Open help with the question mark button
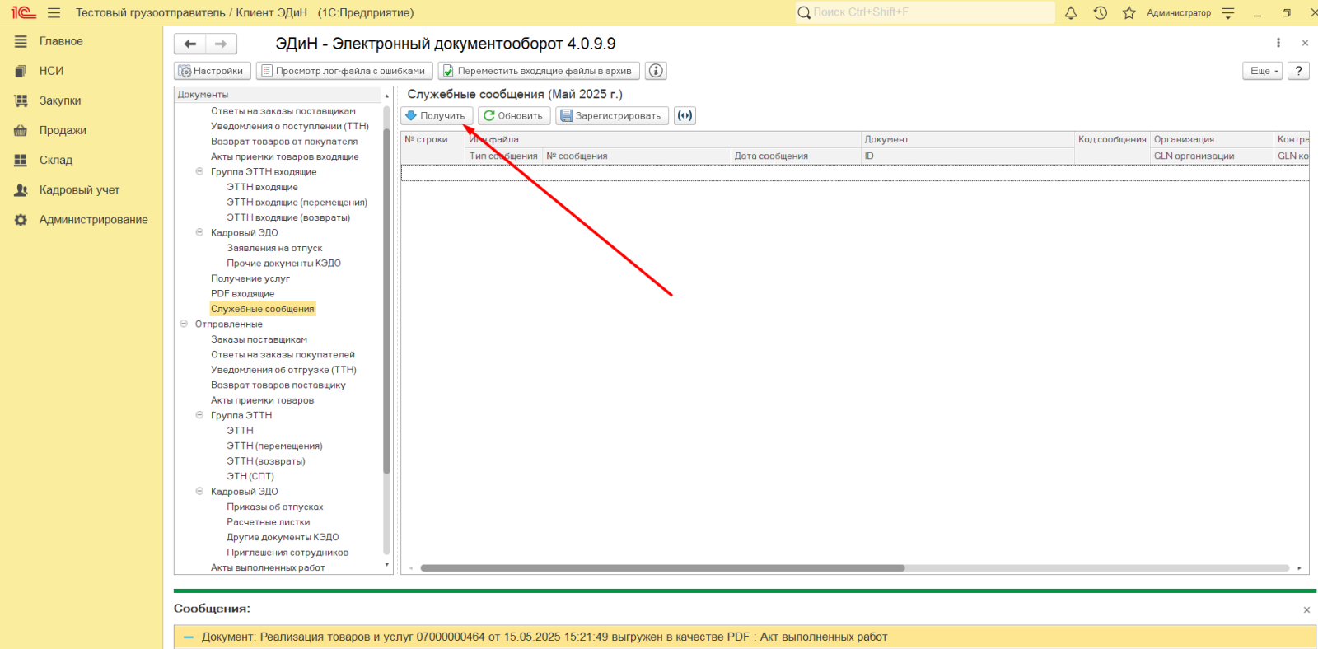The image size is (1318, 649). pyautogui.click(x=1298, y=71)
